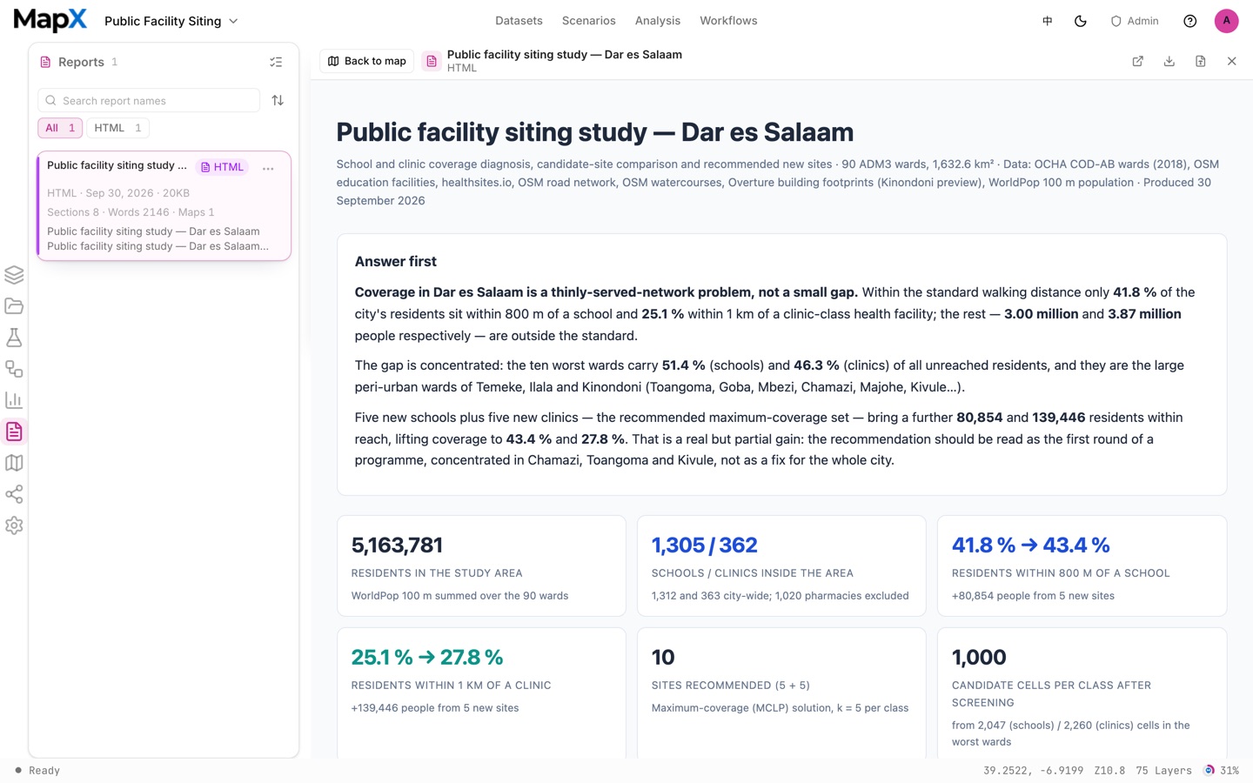Click the export document icon beside download
Image resolution: width=1253 pixels, height=783 pixels.
(1201, 61)
